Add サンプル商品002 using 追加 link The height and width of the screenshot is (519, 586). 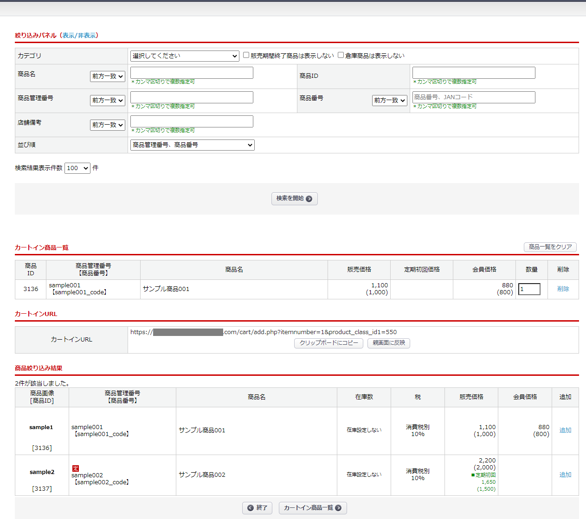pyautogui.click(x=565, y=475)
